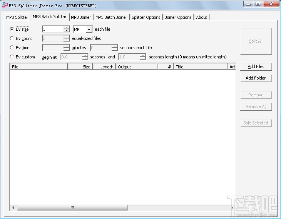Sort by the File column header

[x=38, y=67]
